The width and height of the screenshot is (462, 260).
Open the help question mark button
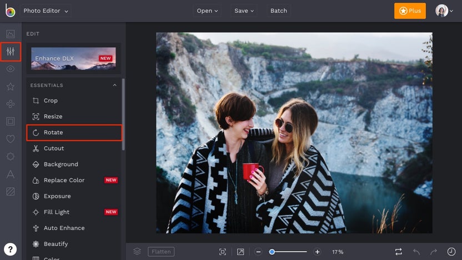11,249
